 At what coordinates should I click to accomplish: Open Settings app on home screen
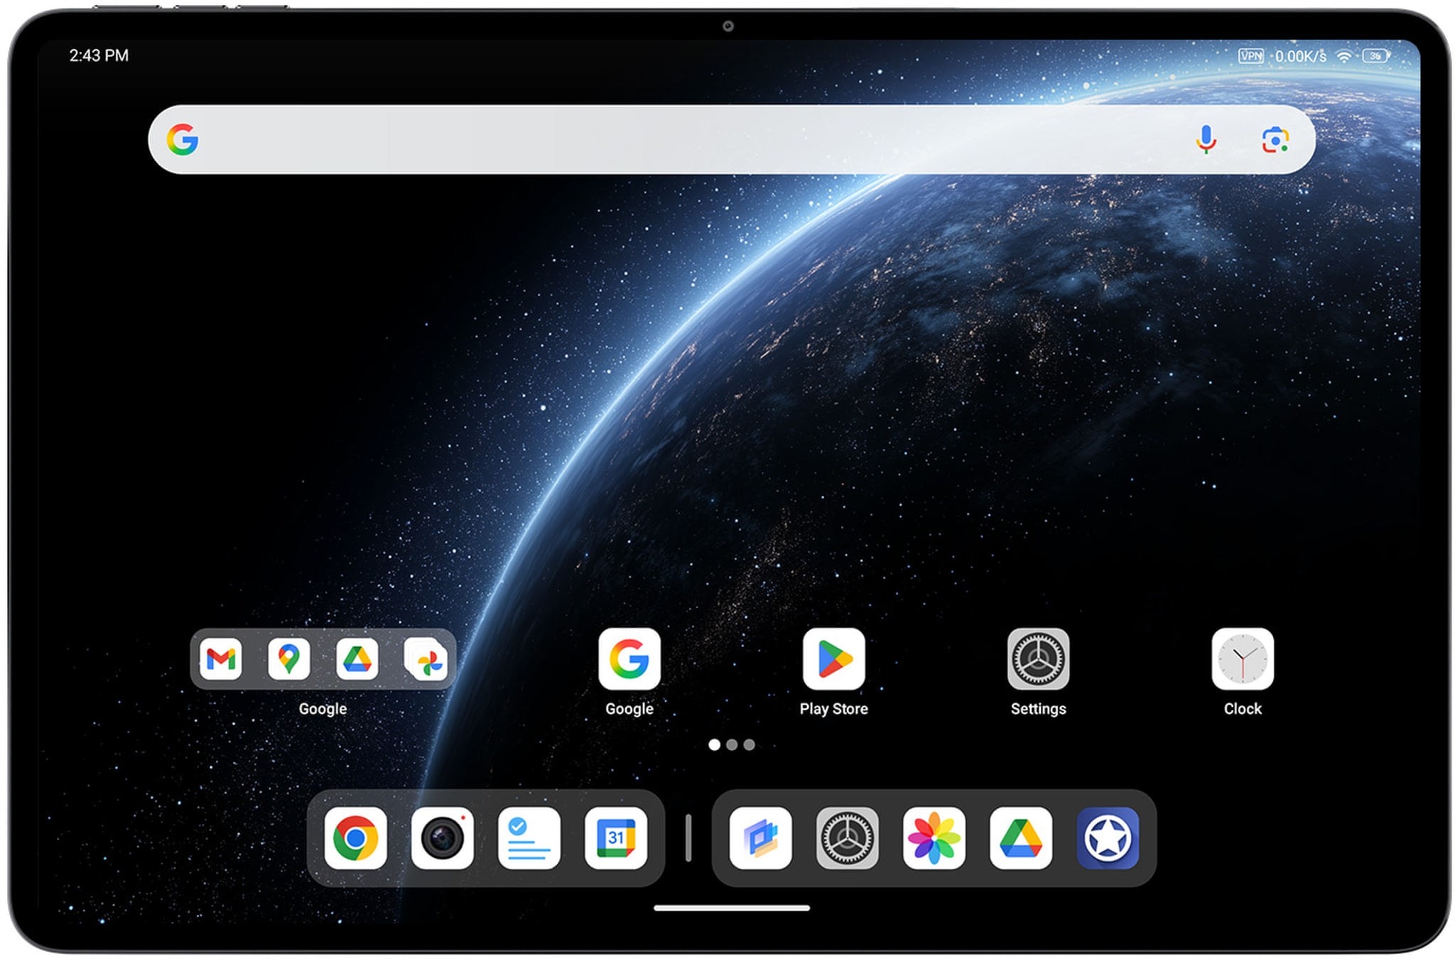point(1038,658)
